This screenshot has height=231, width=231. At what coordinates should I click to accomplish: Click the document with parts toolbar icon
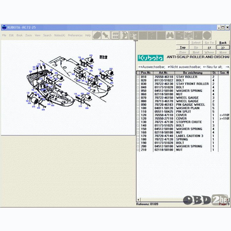[124, 35]
